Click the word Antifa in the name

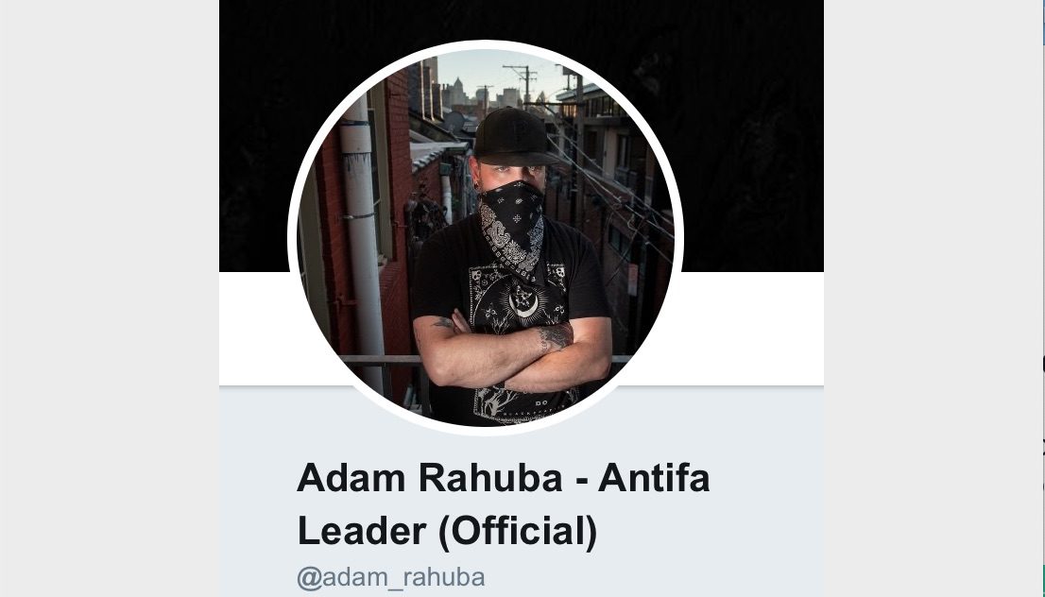(654, 478)
